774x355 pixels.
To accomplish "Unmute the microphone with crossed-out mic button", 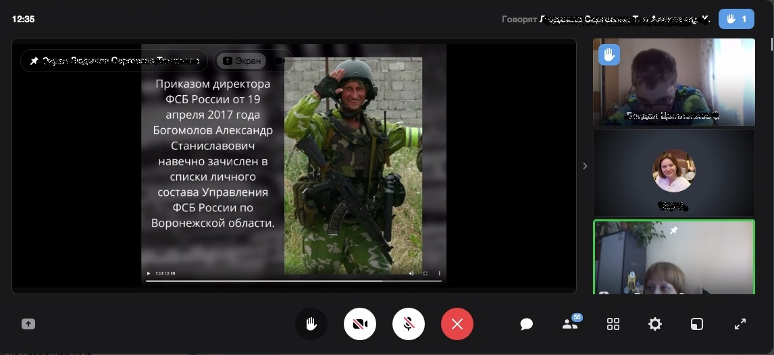I will [x=408, y=324].
